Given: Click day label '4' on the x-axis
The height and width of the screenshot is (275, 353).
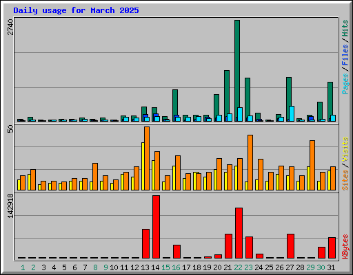Looking at the screenshot, I should pos(54,267).
